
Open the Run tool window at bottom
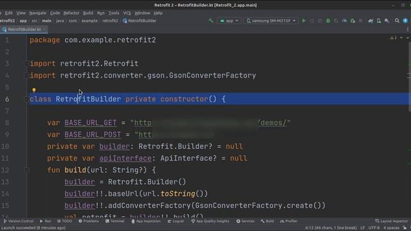(x=46, y=221)
